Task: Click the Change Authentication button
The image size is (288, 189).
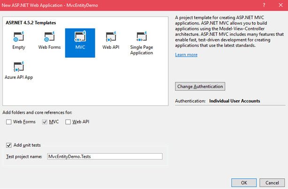Action: click(200, 86)
